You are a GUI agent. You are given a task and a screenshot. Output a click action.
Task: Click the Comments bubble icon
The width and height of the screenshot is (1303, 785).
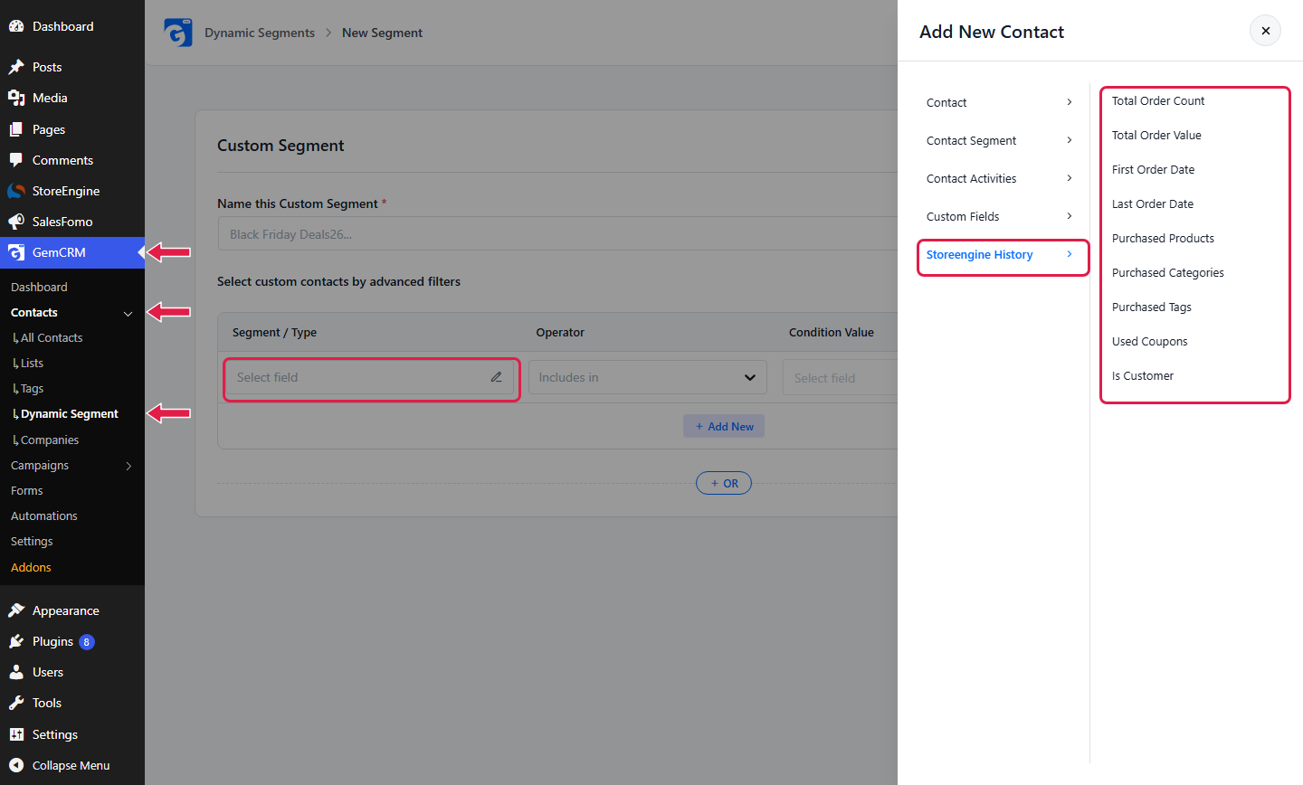coord(15,160)
